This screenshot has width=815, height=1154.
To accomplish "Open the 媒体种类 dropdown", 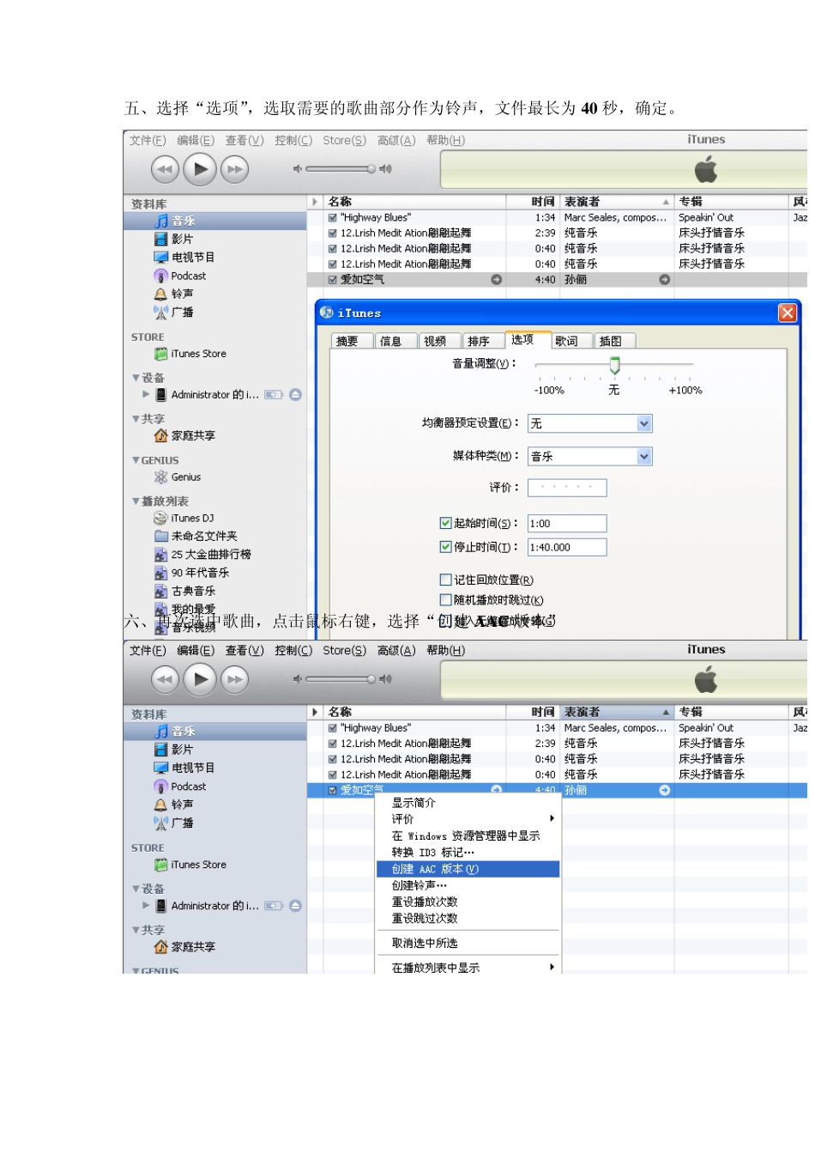I will point(644,457).
